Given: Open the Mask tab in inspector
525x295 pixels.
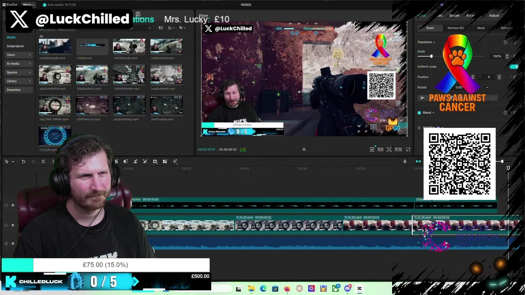Looking at the screenshot, I should tap(481, 28).
